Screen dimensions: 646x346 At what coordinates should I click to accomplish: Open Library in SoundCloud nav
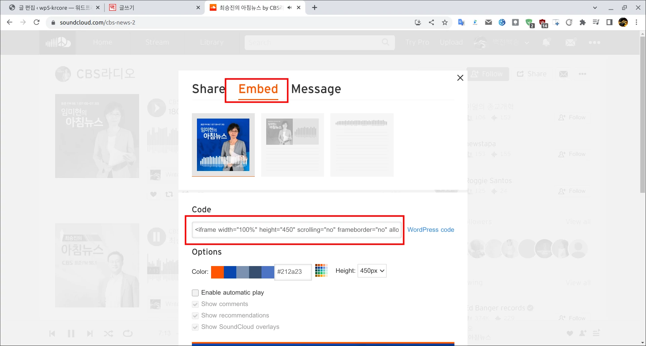click(212, 42)
